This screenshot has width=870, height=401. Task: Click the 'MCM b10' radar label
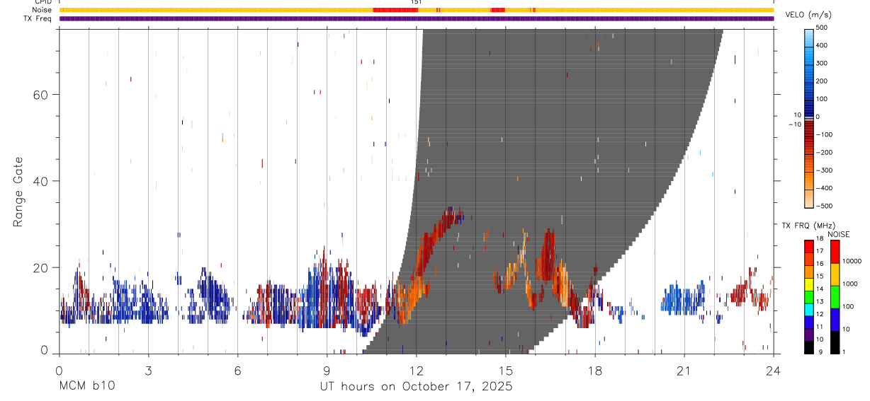(x=86, y=386)
